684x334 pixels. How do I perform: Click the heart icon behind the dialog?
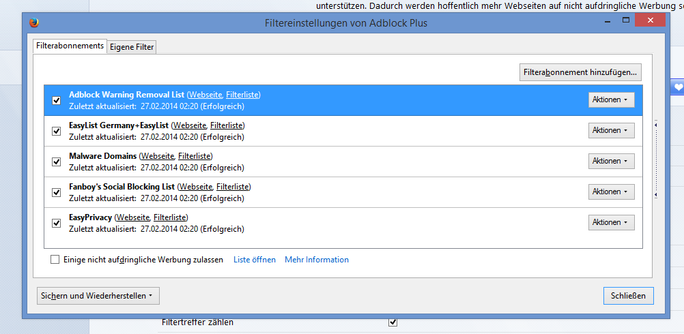point(677,87)
